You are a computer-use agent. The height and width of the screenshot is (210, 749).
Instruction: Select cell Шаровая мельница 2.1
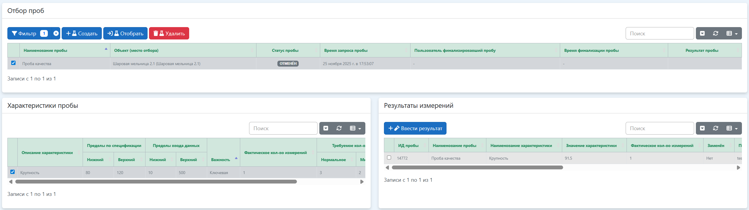pos(183,64)
